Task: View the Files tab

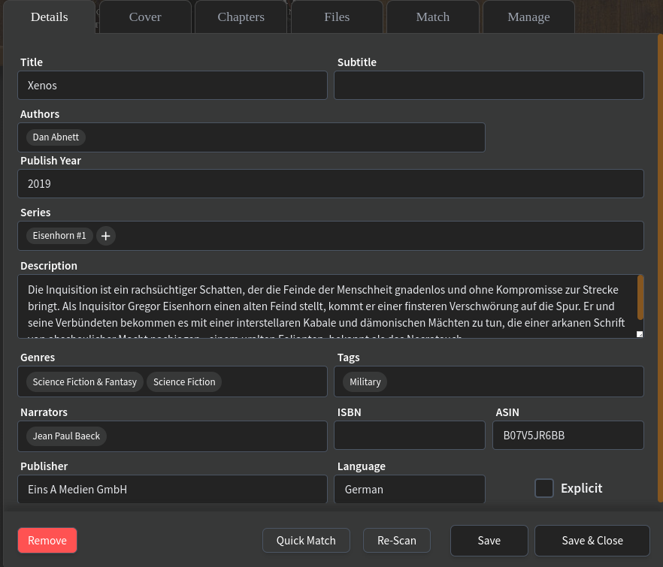Action: [x=336, y=17]
